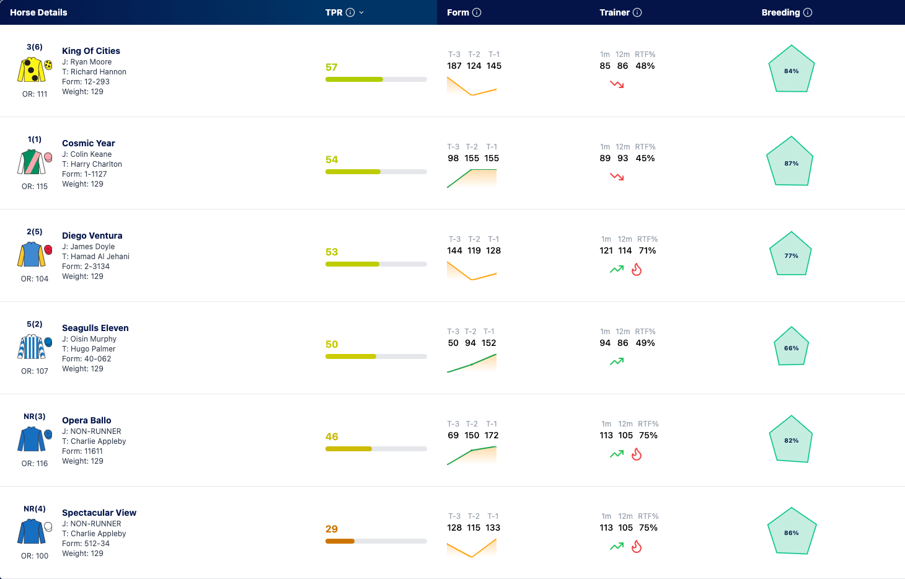Open Spectacular View horse name link
Image resolution: width=905 pixels, height=579 pixels.
pyautogui.click(x=99, y=513)
